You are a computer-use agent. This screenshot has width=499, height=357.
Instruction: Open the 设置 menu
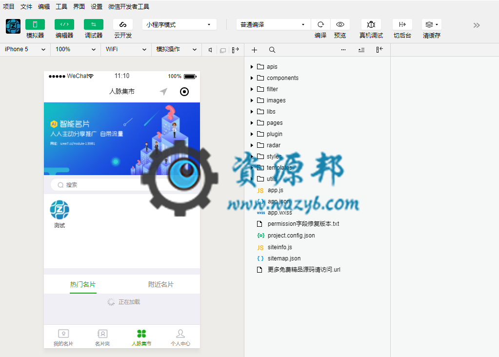[x=97, y=7]
